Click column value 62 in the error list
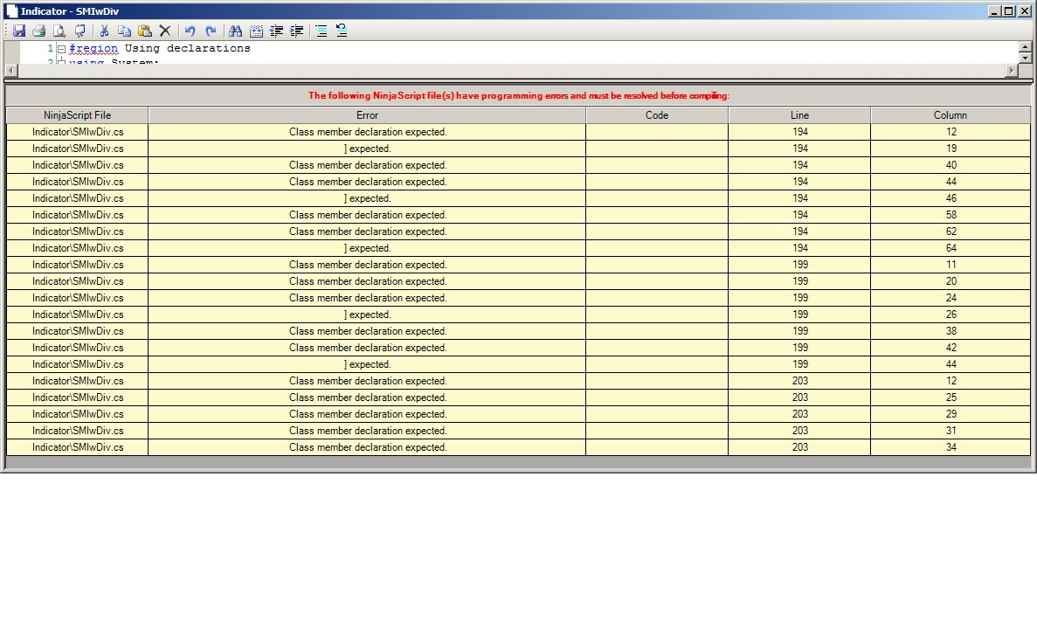 951,232
